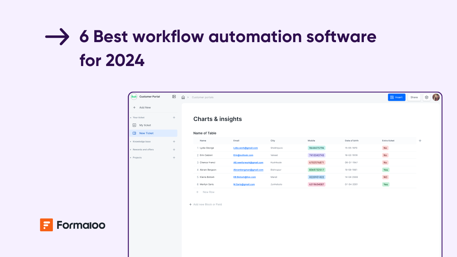This screenshot has width=457, height=257.
Task: Select the My ticket chart icon
Action: tap(134, 125)
